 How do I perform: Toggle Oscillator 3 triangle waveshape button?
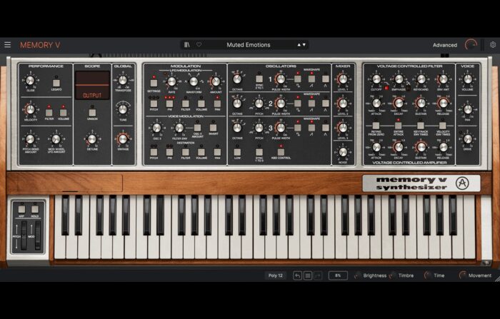(x=326, y=128)
